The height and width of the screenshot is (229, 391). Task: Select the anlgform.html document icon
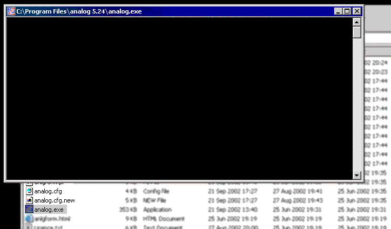click(x=29, y=219)
